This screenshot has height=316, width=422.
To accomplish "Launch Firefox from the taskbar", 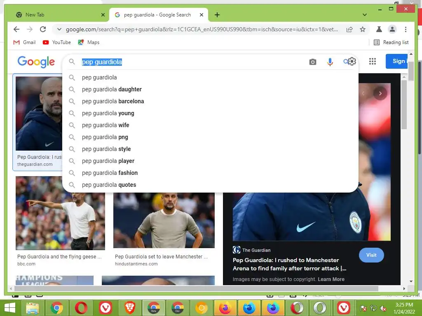I will click(x=225, y=308).
